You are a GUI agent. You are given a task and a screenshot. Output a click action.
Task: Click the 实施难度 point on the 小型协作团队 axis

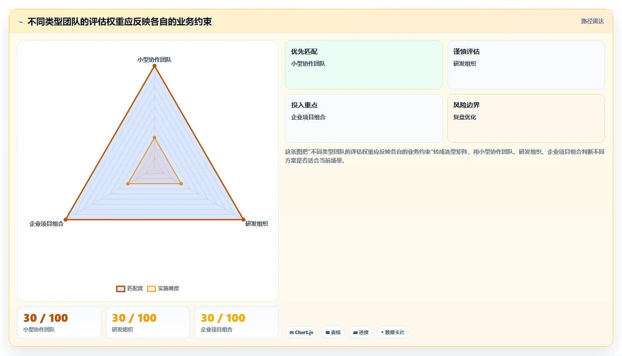155,138
